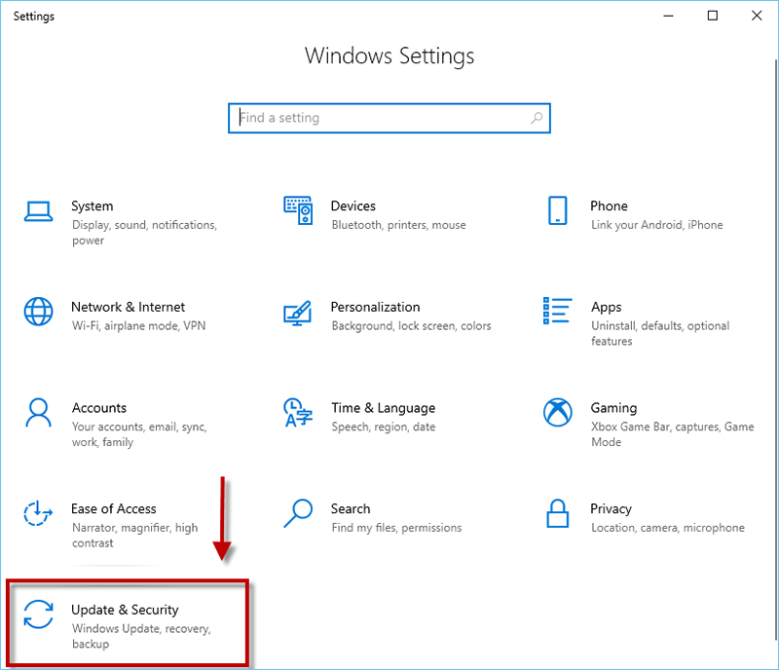Open Ease of Access heading

tap(113, 508)
